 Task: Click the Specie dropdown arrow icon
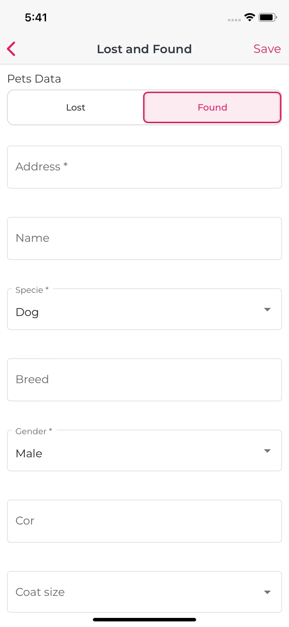click(x=267, y=310)
